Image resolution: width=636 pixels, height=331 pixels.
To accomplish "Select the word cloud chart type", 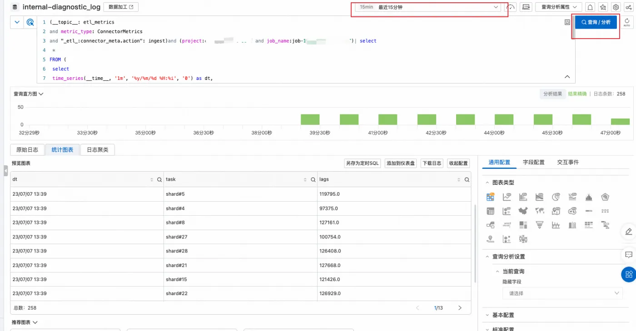I will pos(507,225).
